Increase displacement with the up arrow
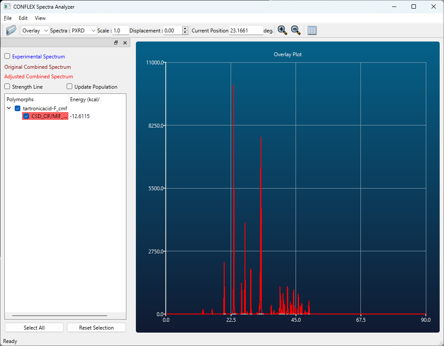This screenshot has height=346, width=444. [185, 29]
